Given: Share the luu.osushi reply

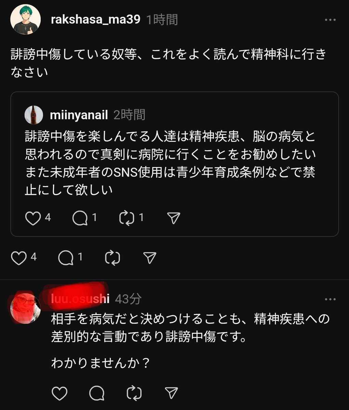Looking at the screenshot, I should point(171,393).
